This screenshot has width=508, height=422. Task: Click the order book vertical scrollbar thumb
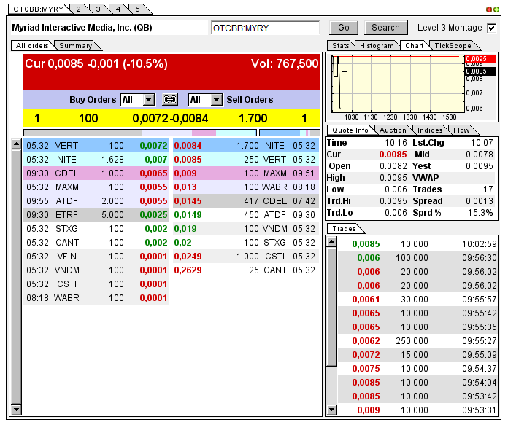(x=16, y=277)
